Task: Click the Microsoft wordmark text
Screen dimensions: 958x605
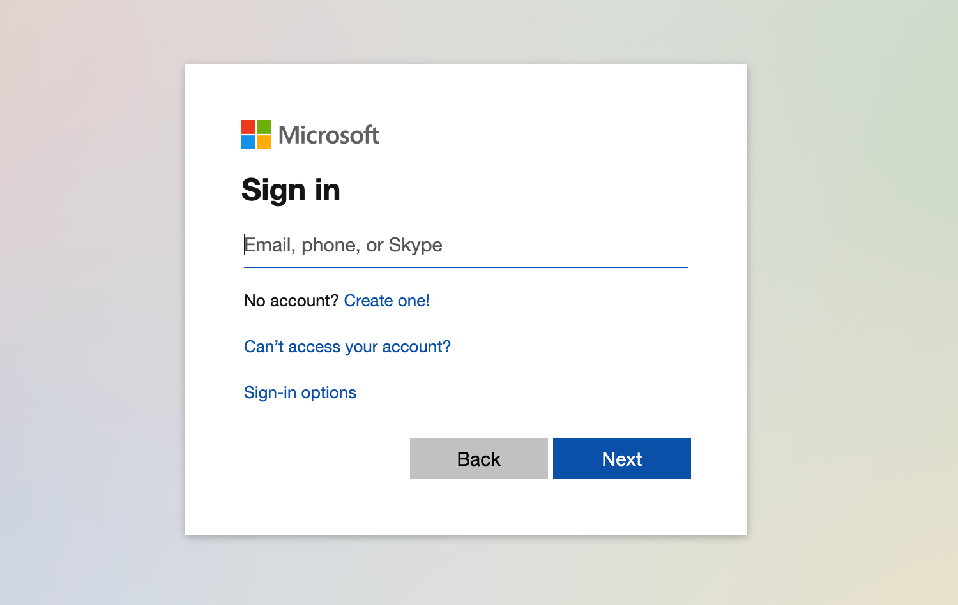Action: [x=329, y=135]
